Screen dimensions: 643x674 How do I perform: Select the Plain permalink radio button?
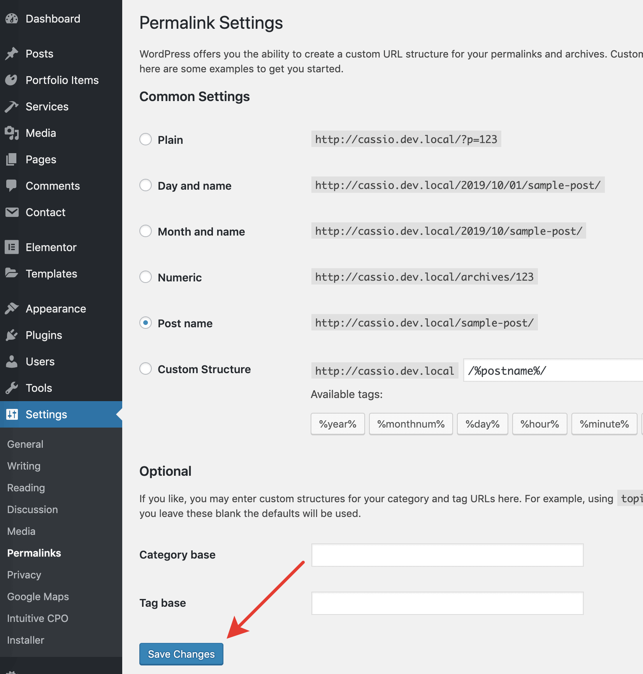tap(146, 140)
